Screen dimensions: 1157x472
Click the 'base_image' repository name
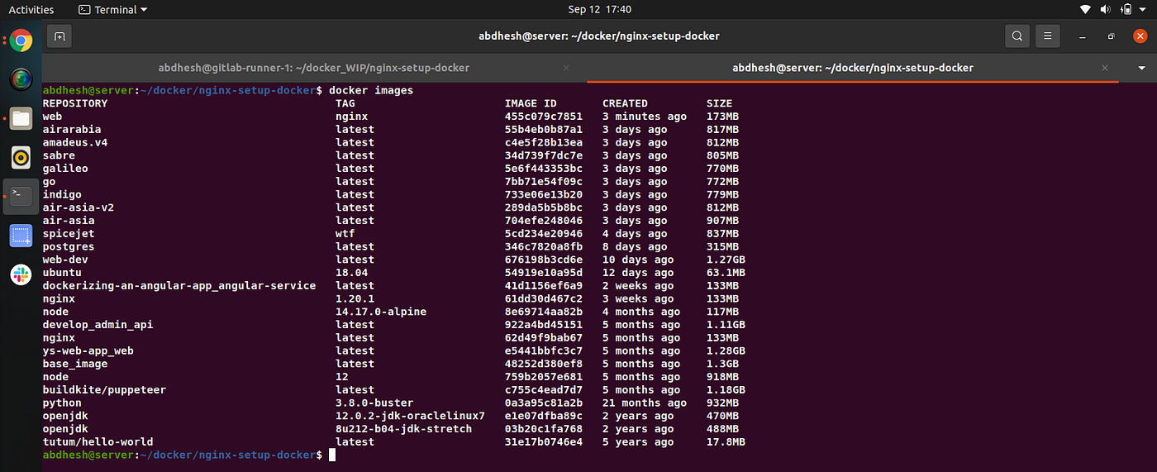pos(75,364)
